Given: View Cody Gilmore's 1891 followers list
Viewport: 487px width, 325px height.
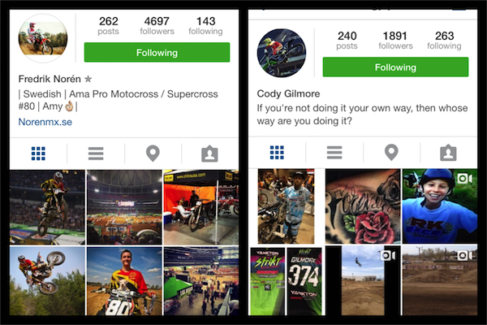Looking at the screenshot, I should [395, 40].
